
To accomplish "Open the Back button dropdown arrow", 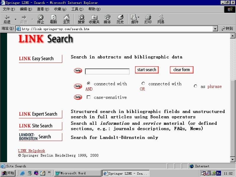I will click(x=15, y=19).
